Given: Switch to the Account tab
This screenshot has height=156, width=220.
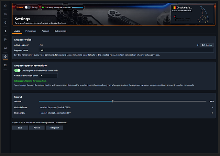Looking at the screenshot, I should point(45,31).
